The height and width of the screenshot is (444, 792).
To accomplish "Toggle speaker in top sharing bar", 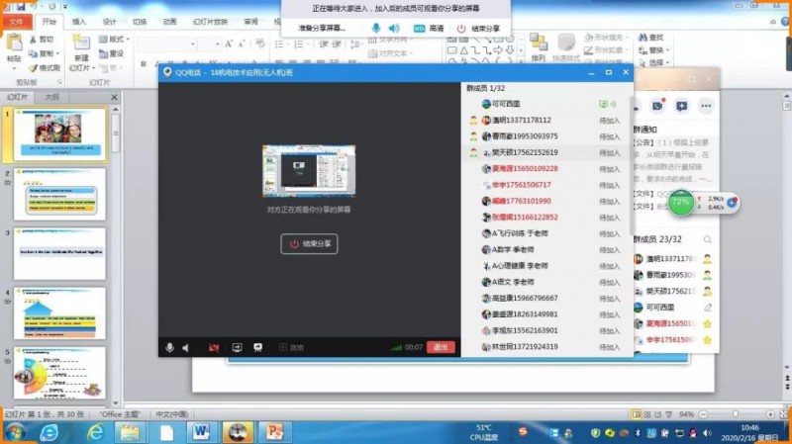I will pos(394,29).
